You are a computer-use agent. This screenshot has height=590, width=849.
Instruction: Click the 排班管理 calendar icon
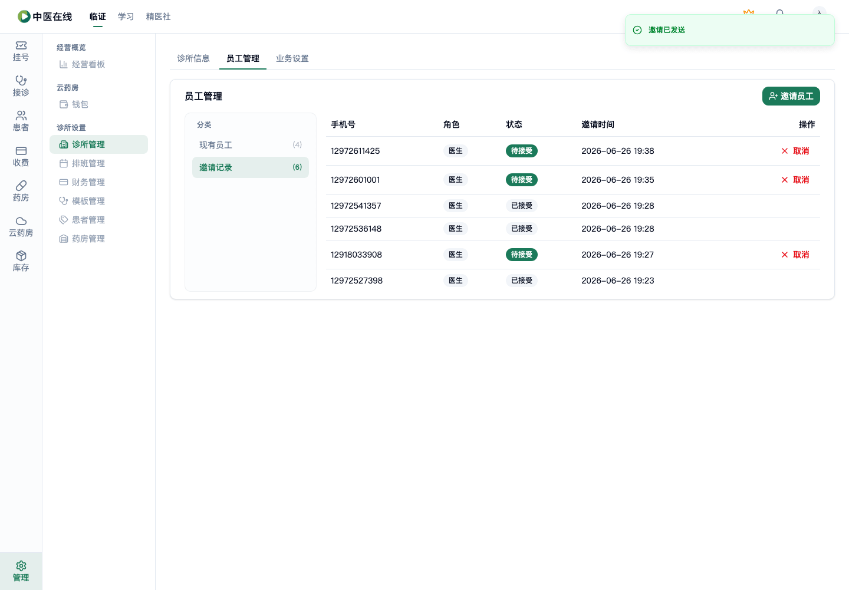(64, 163)
